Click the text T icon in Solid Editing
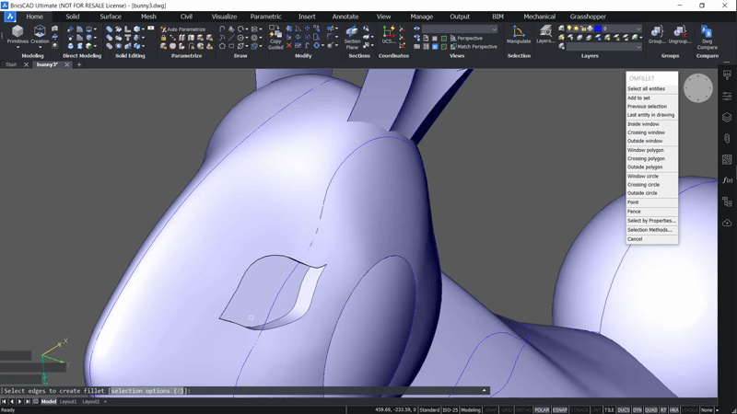Screen dimensions: 737x414 [x=127, y=38]
